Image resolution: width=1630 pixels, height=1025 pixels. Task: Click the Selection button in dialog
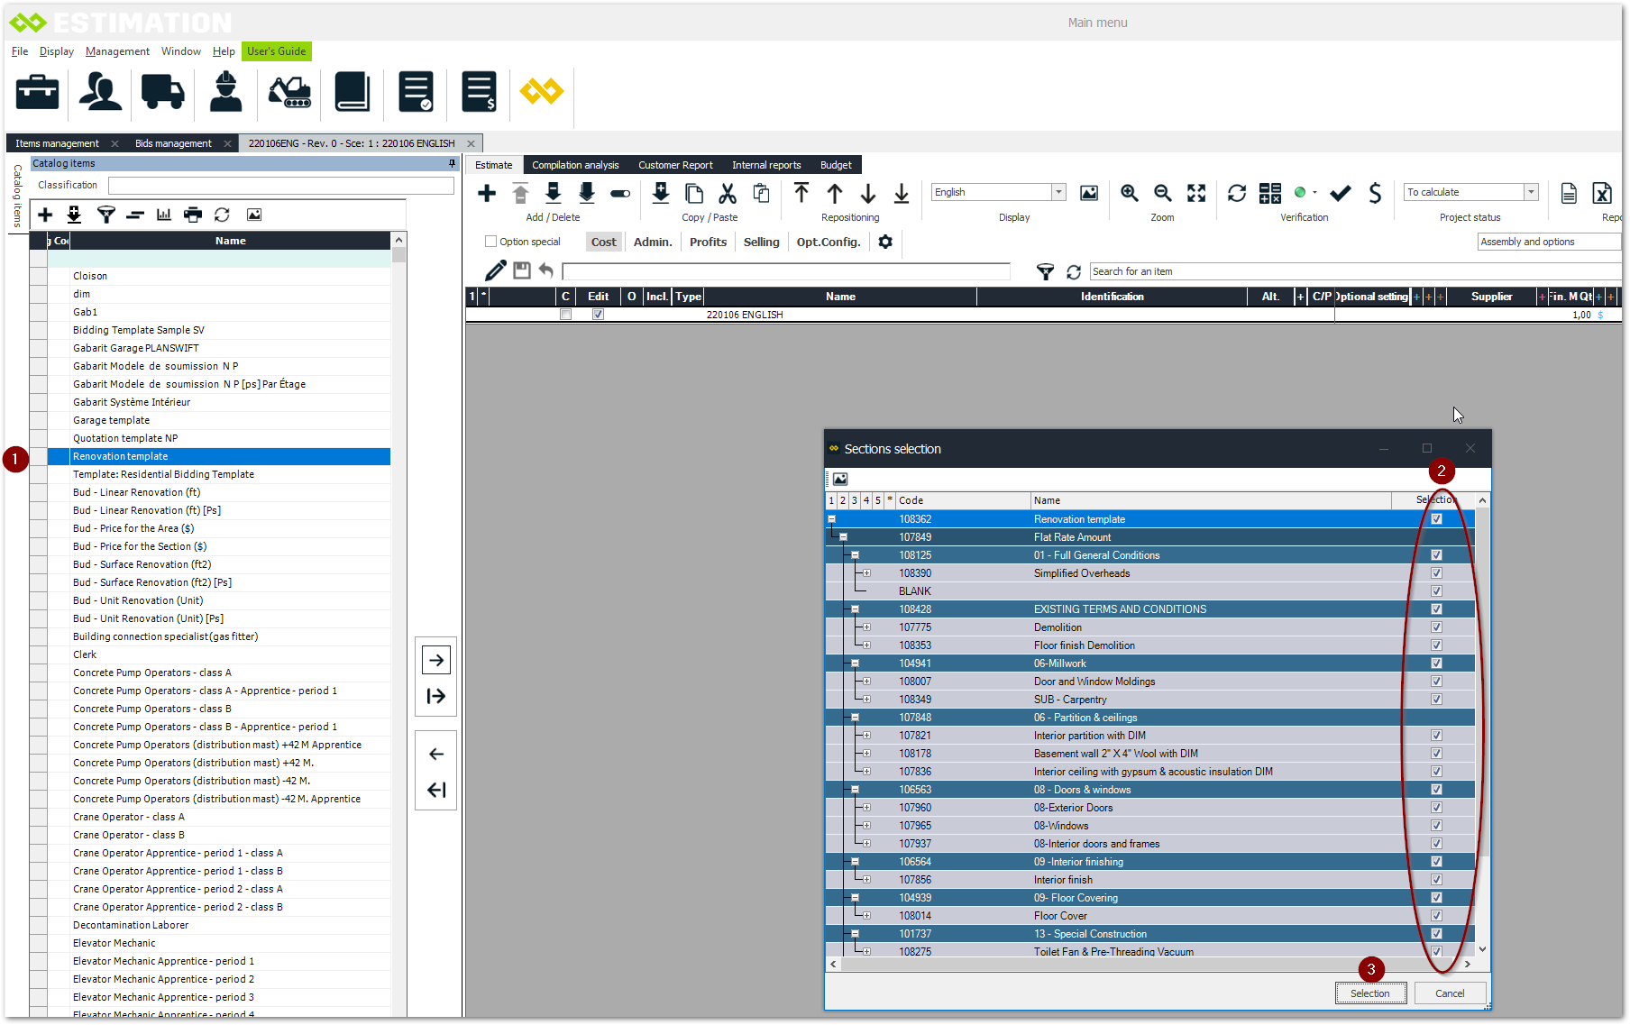click(1369, 993)
